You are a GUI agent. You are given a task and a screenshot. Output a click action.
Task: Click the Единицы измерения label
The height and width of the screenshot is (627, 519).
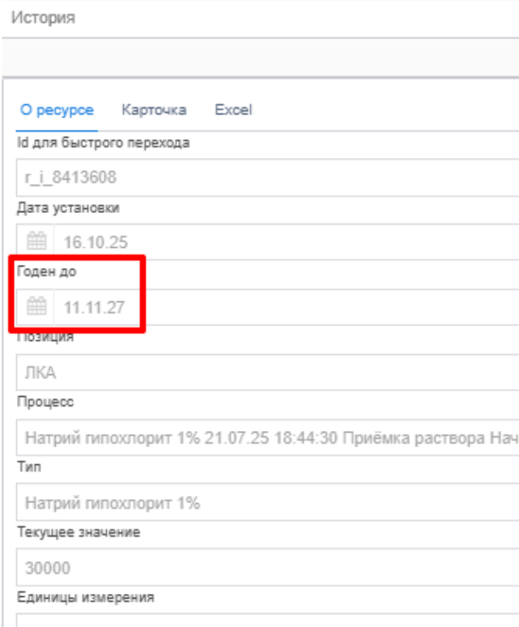(86, 597)
